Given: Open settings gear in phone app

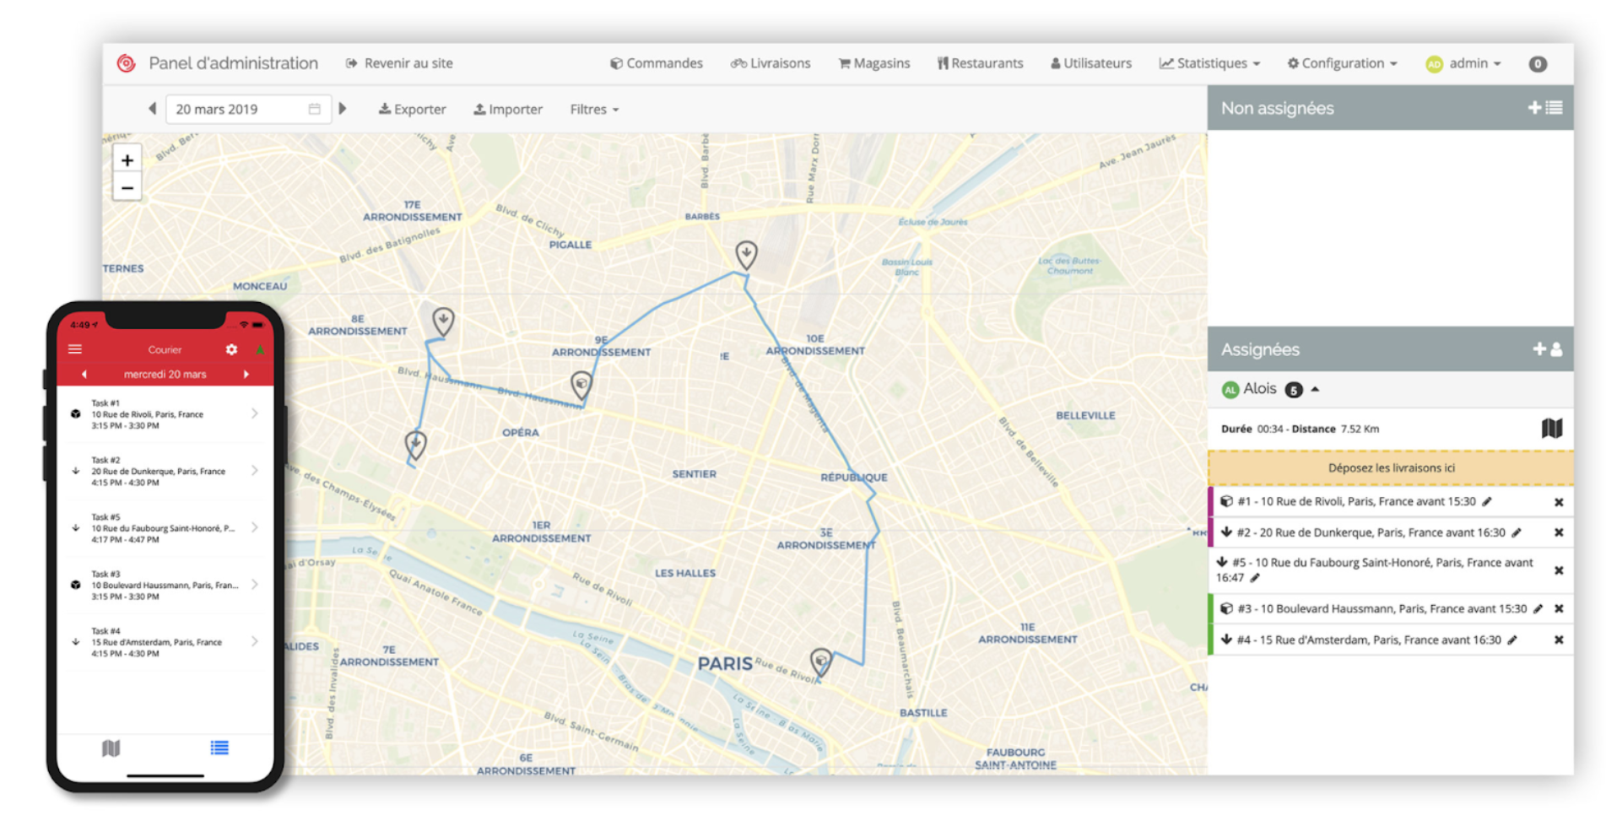Looking at the screenshot, I should coord(231,349).
